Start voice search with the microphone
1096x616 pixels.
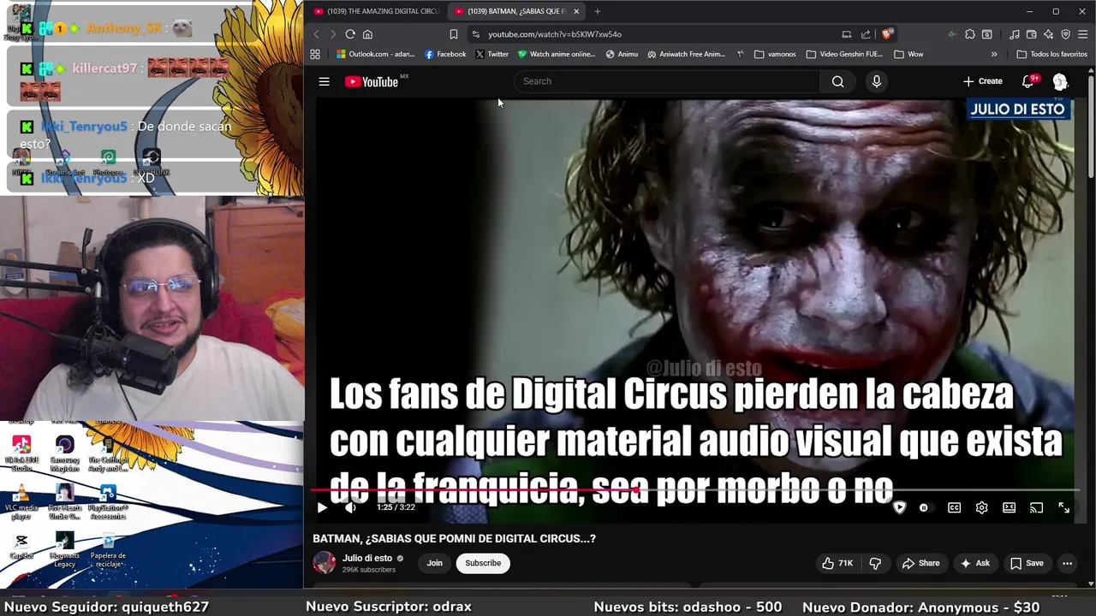tap(876, 81)
